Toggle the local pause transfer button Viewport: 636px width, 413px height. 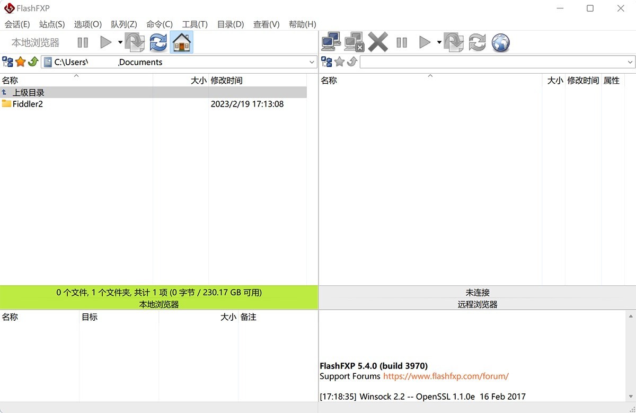(x=83, y=42)
